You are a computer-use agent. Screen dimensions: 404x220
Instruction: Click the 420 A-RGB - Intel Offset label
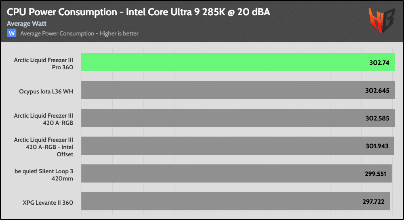click(44, 147)
